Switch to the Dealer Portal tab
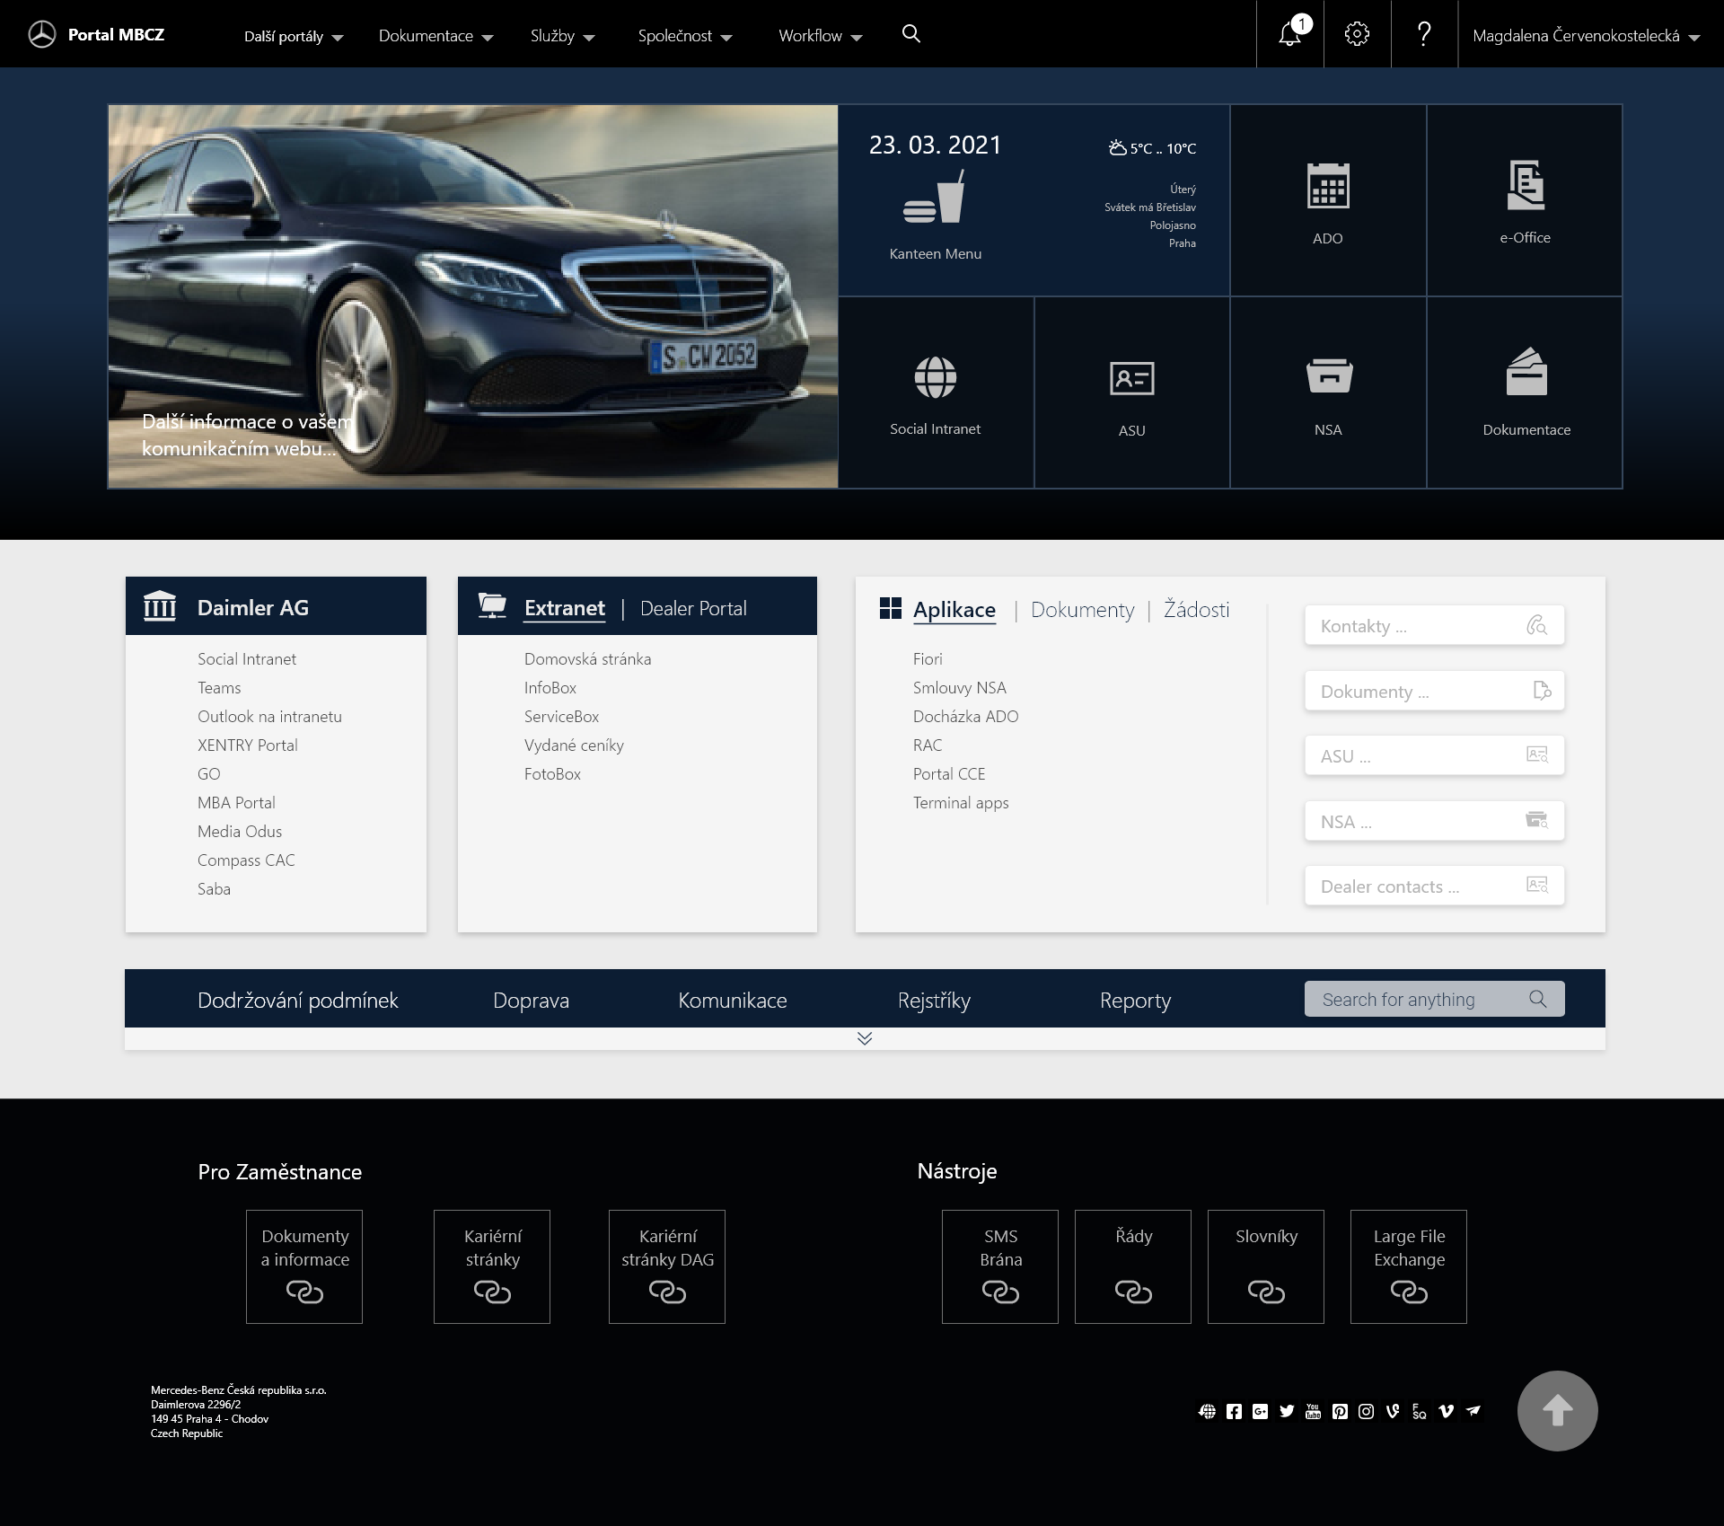 (x=693, y=608)
